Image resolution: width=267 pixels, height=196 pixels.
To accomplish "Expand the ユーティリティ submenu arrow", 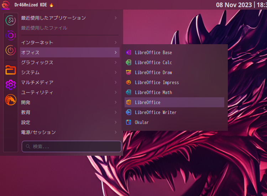I will click(x=116, y=92).
